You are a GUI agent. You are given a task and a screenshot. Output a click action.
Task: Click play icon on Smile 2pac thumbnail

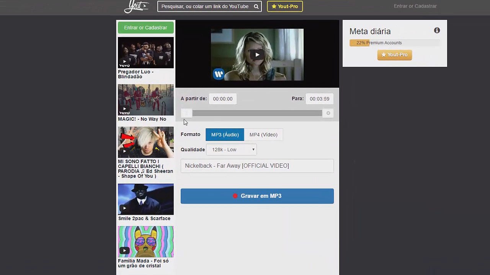pyautogui.click(x=124, y=208)
